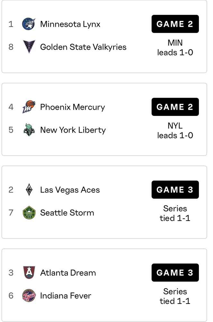Click the "NYL leads 1-0" series status
213x322 pixels.
tap(175, 130)
